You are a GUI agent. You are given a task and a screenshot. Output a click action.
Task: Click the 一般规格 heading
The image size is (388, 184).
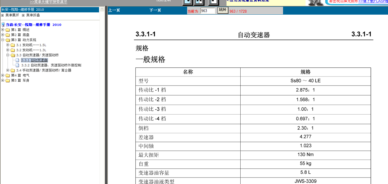151,60
